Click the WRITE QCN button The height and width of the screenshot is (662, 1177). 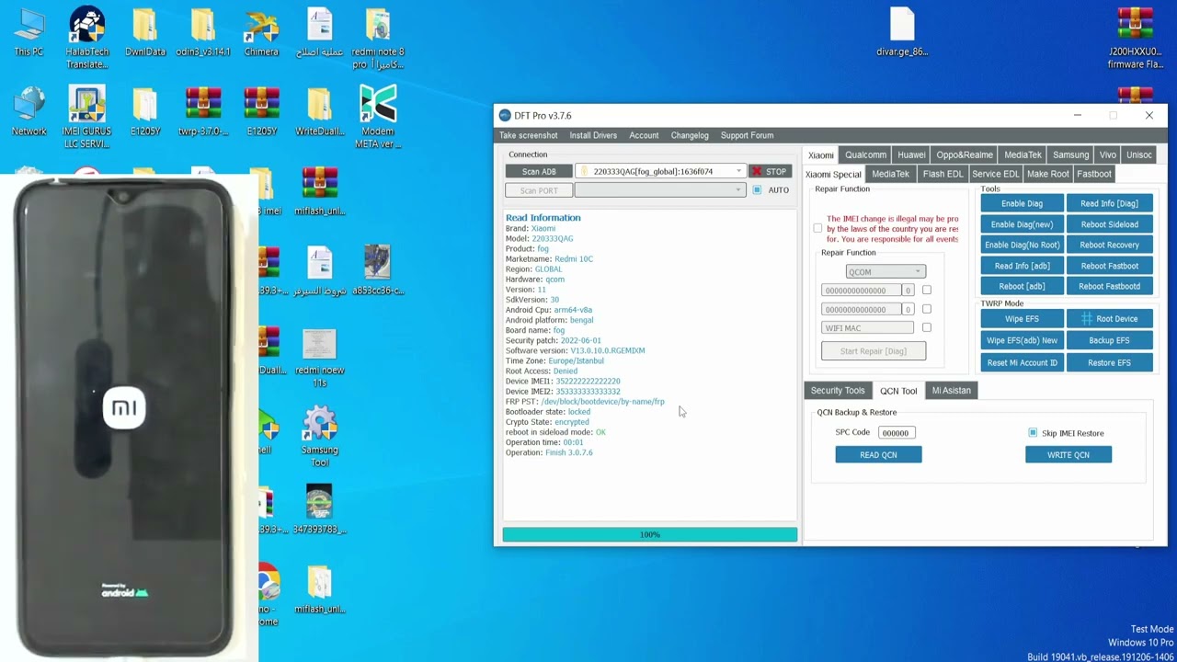1068,455
